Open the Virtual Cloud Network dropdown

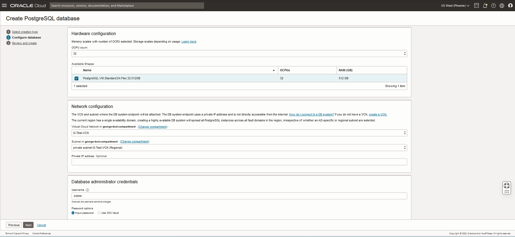click(239, 133)
